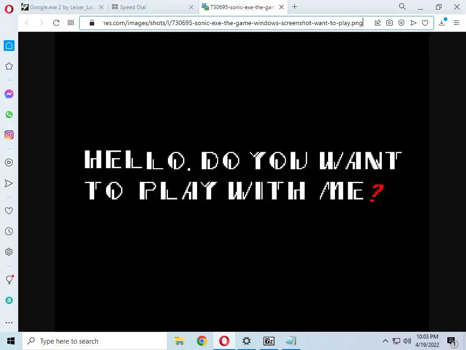
Task: Open a new tab with plus button
Action: [x=294, y=7]
